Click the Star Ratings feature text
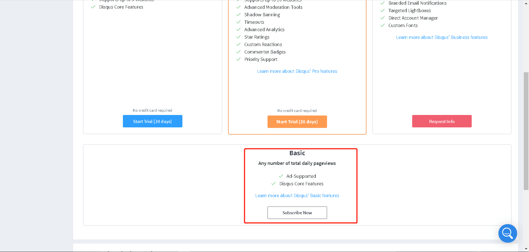Screen dimensions: 529x252 click(257, 37)
